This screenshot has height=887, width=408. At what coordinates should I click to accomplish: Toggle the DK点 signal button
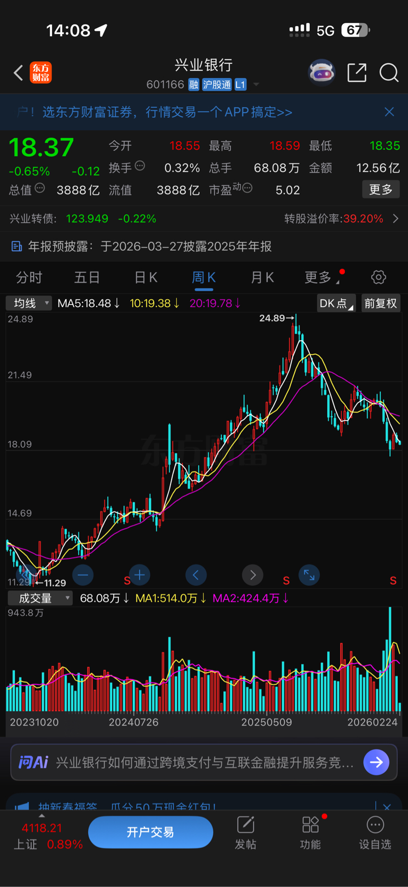(x=336, y=303)
